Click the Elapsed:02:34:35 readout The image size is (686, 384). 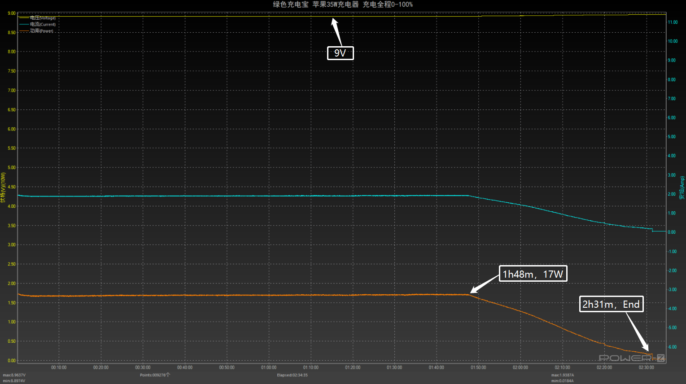pos(292,375)
